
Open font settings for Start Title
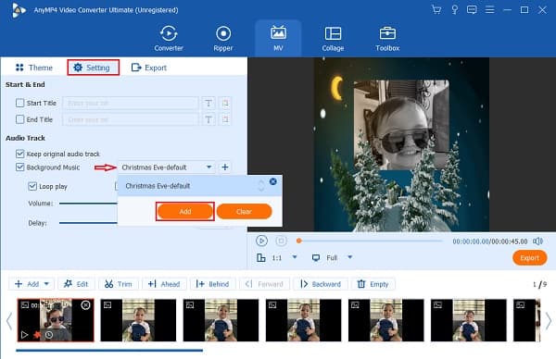tap(208, 103)
